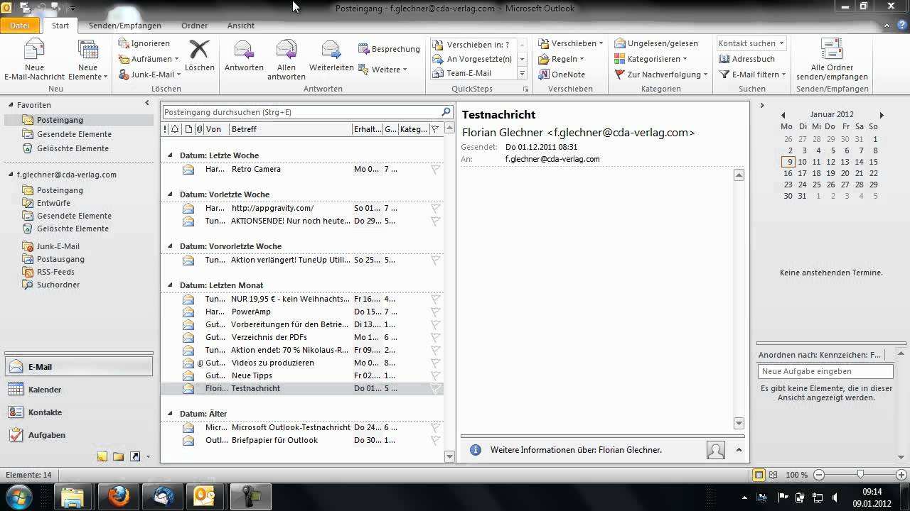Open the Ansicht ribbon tab

[240, 26]
